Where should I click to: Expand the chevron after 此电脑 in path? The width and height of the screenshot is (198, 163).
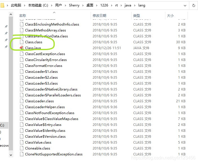(x=25, y=5)
